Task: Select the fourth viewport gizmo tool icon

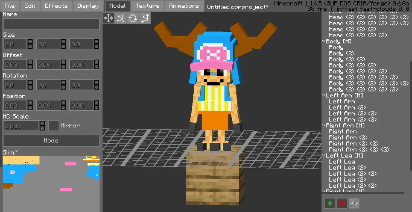Action: (x=145, y=18)
